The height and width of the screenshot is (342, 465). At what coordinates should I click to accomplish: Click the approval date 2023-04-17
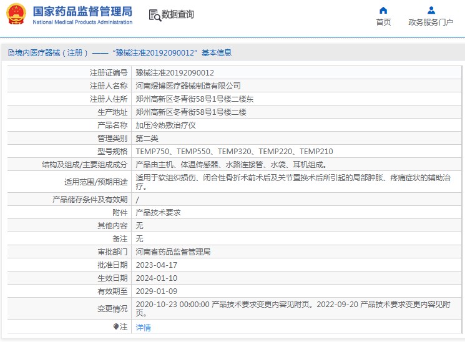pyautogui.click(x=156, y=265)
